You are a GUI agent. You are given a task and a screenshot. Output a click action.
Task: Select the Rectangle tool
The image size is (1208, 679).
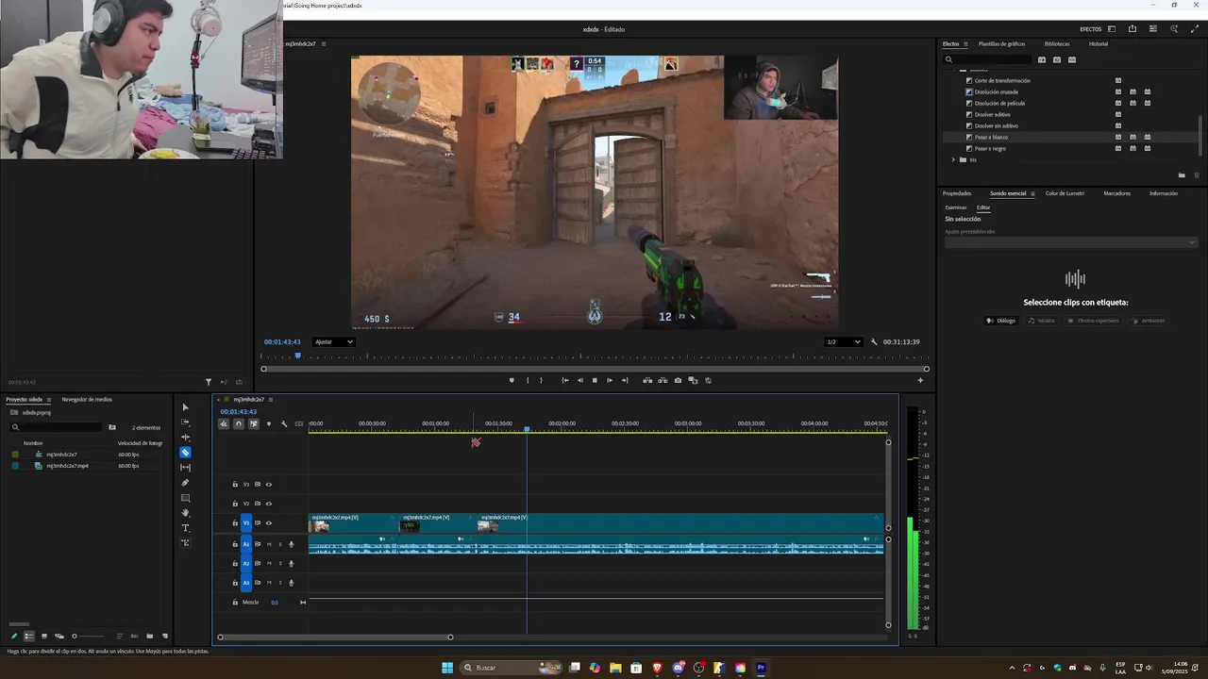(185, 498)
